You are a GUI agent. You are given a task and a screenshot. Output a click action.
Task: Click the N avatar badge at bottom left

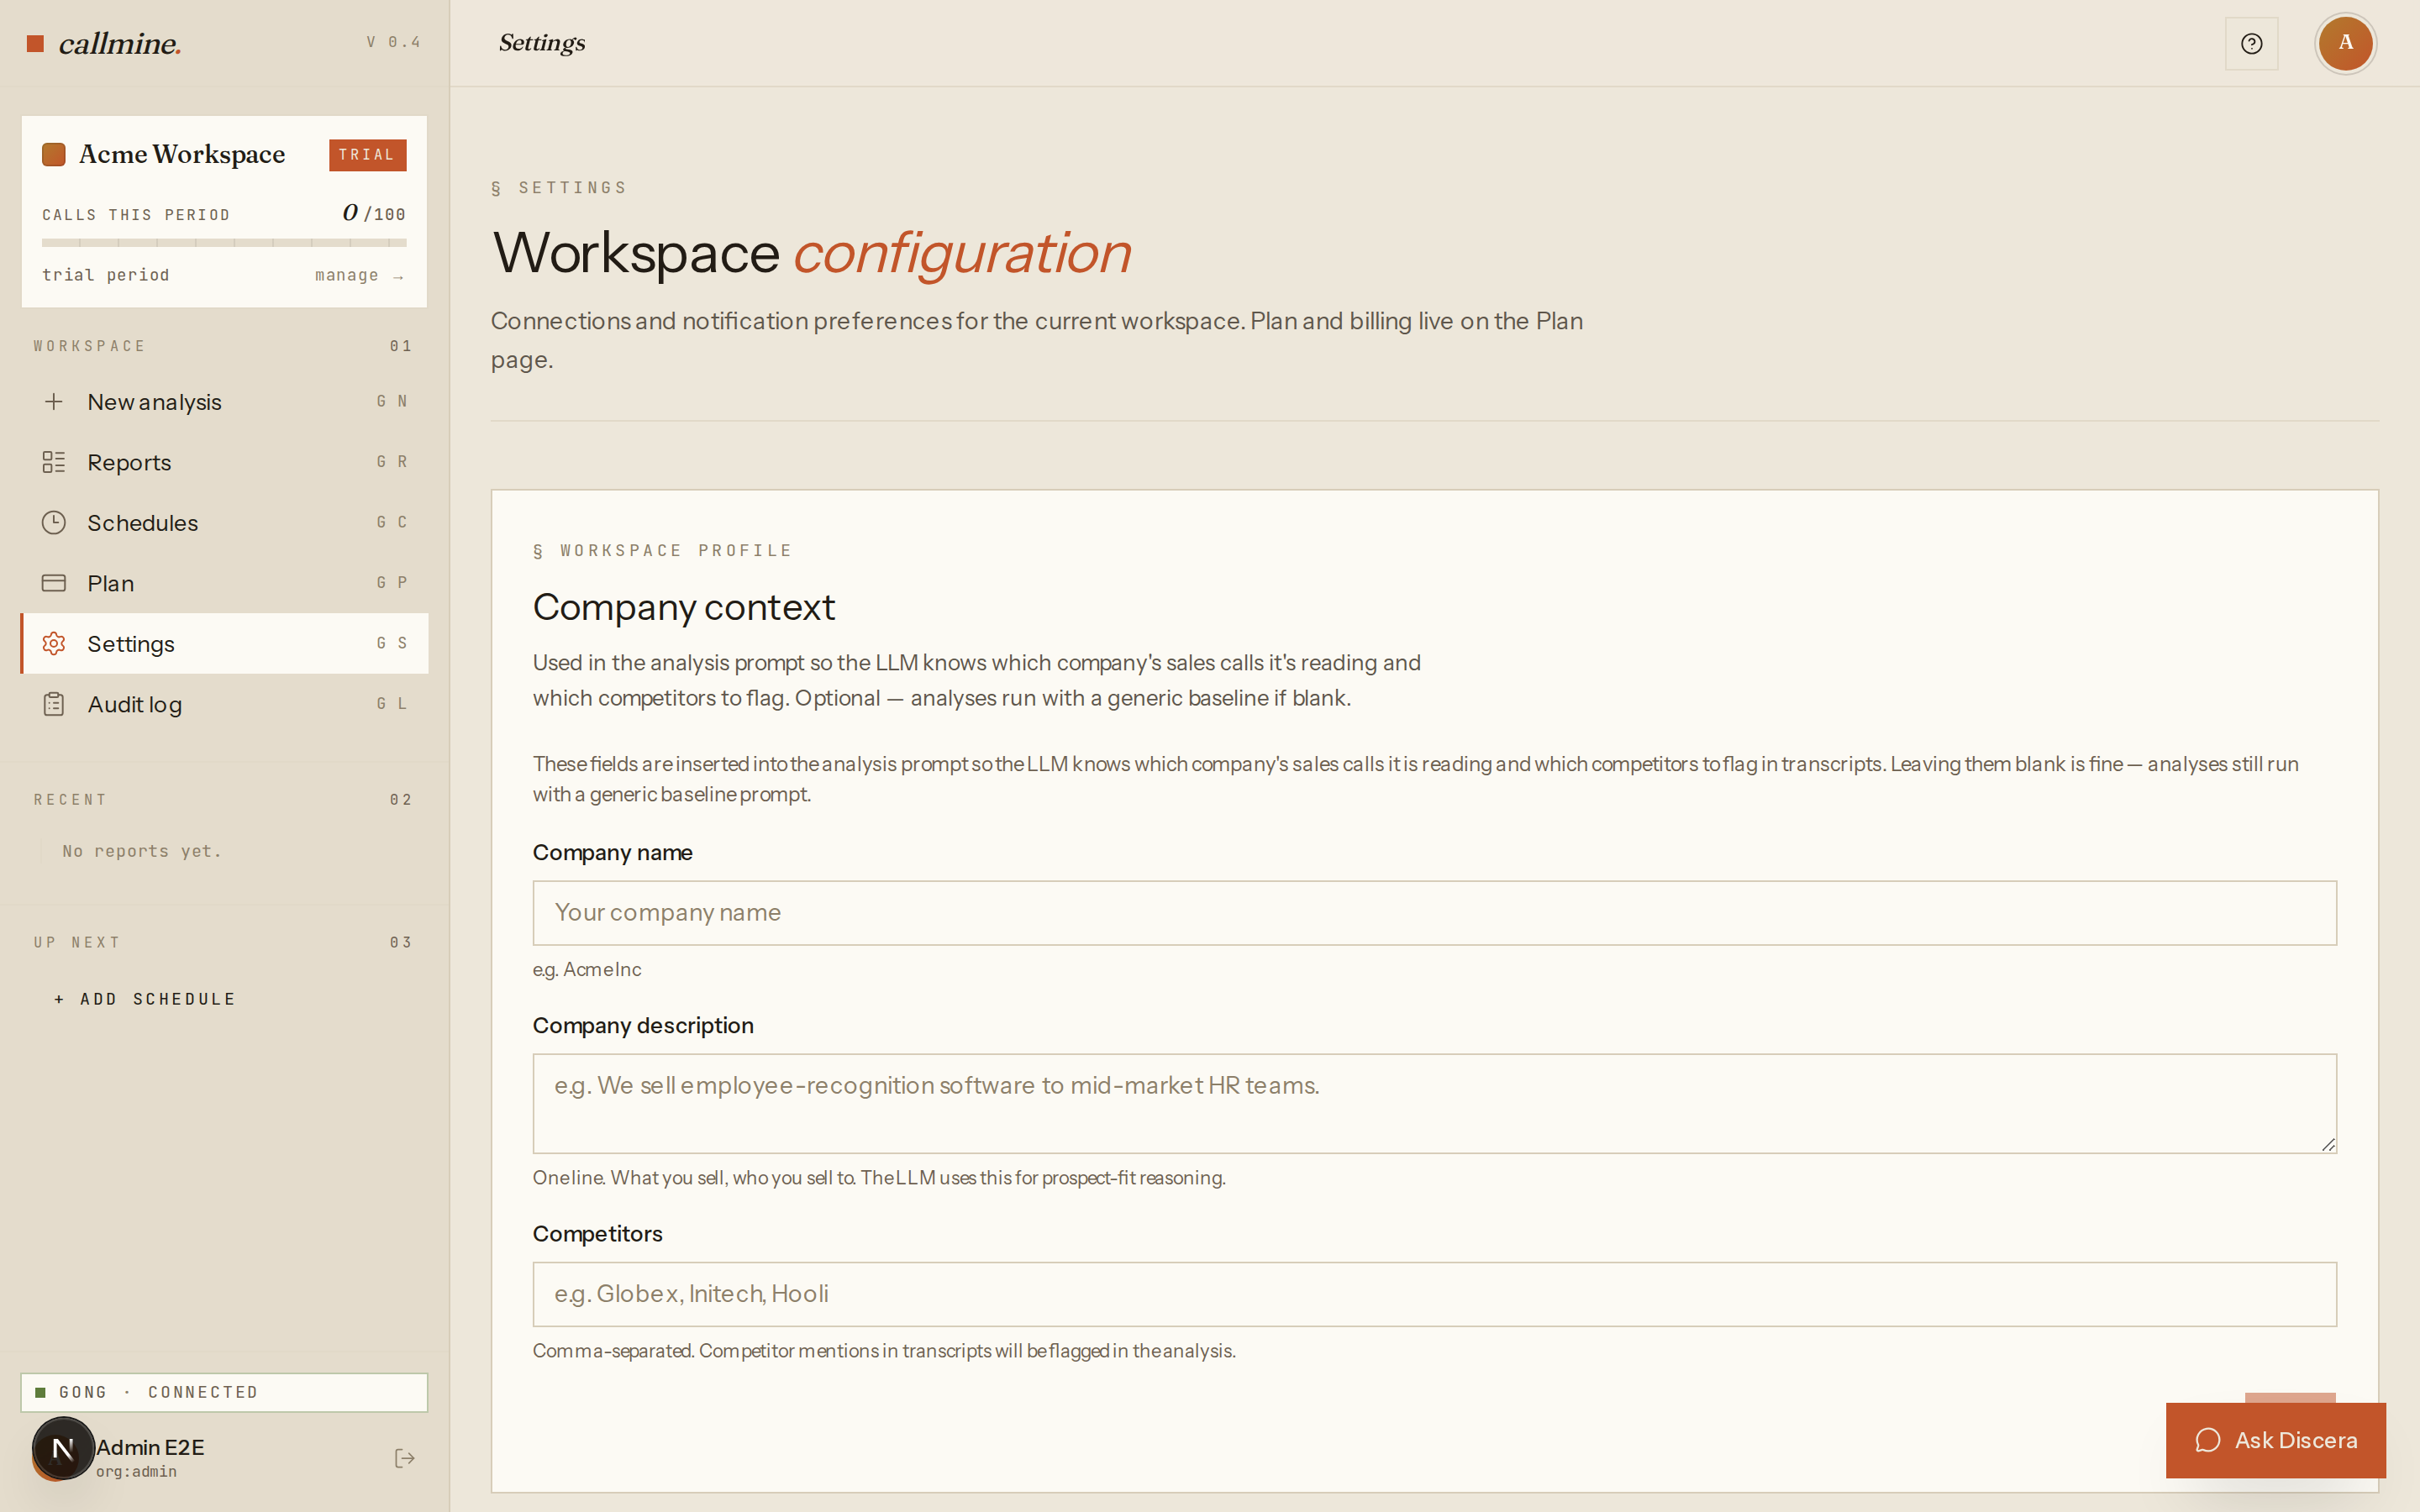coord(62,1448)
